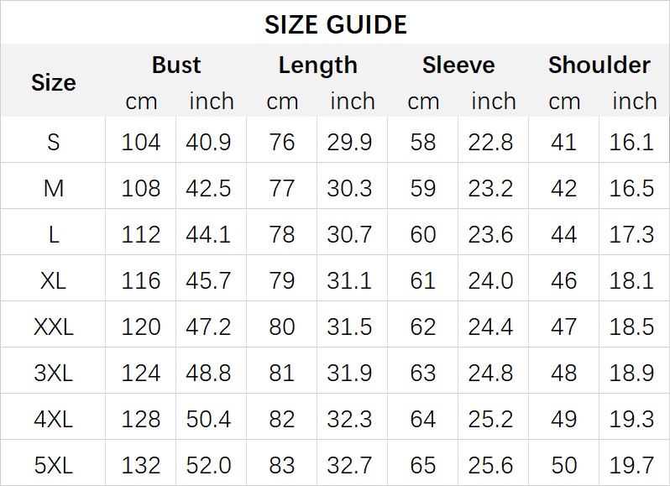Click the Shoulder column header
Screen dimensions: 670x486
[599, 65]
